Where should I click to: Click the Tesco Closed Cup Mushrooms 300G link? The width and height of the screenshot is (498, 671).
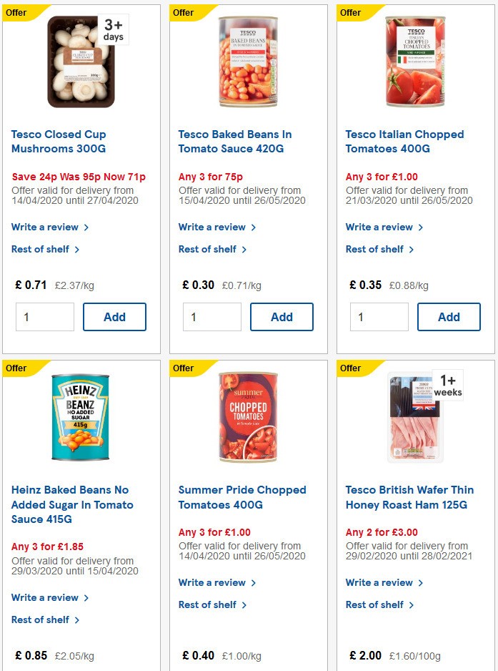pyautogui.click(x=59, y=141)
